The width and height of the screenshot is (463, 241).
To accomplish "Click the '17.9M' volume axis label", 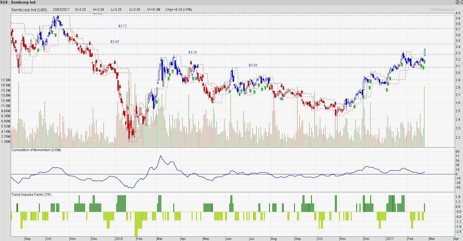I will click(x=6, y=80).
